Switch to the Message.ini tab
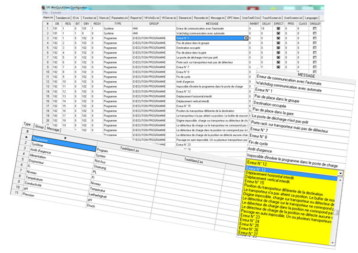Screen dimensions: 358x253 pos(218,18)
